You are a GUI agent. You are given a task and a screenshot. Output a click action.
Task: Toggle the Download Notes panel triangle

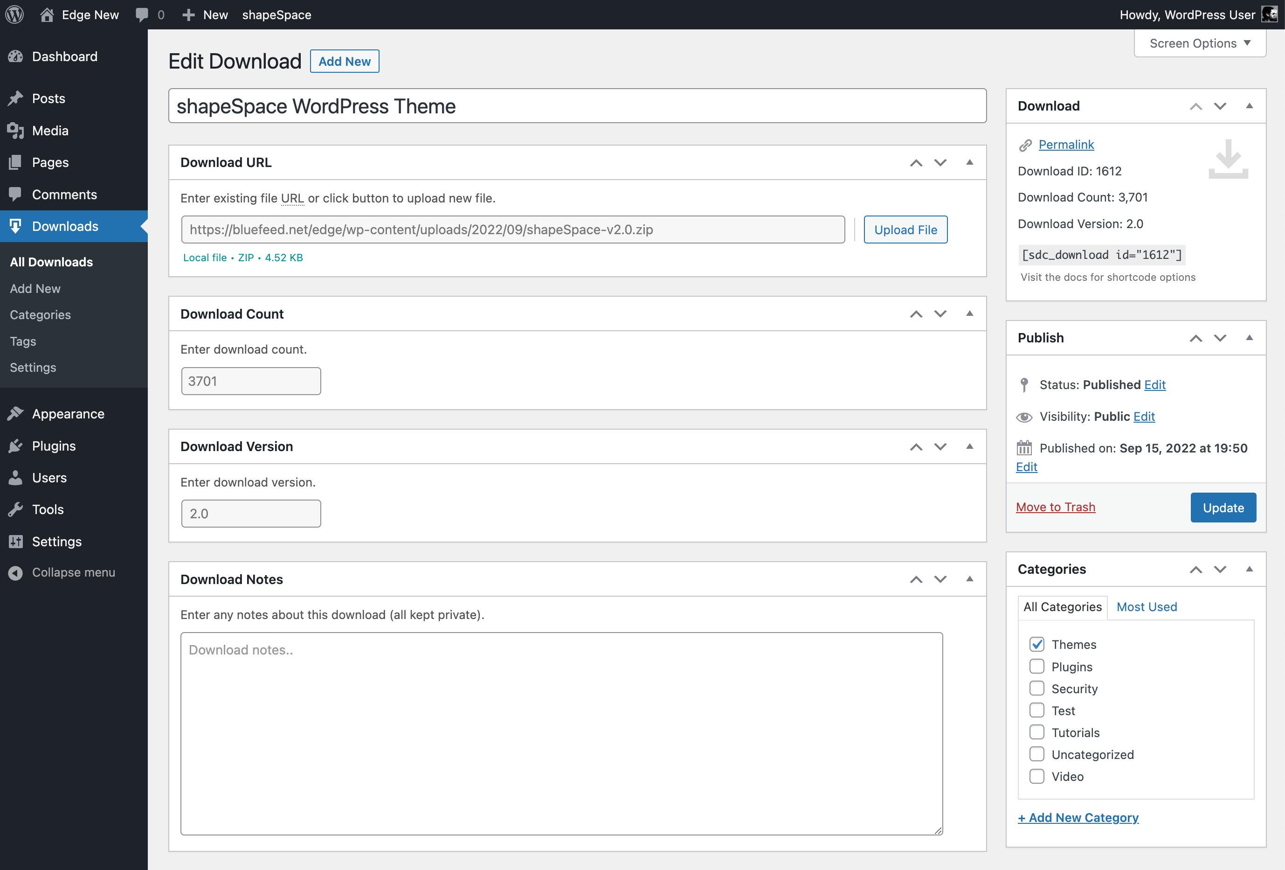pyautogui.click(x=969, y=579)
